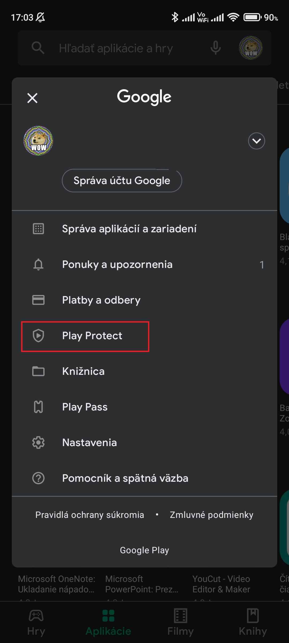Open Správa aplikácií a zariadení
Screen dimensions: 289x643
pos(129,229)
